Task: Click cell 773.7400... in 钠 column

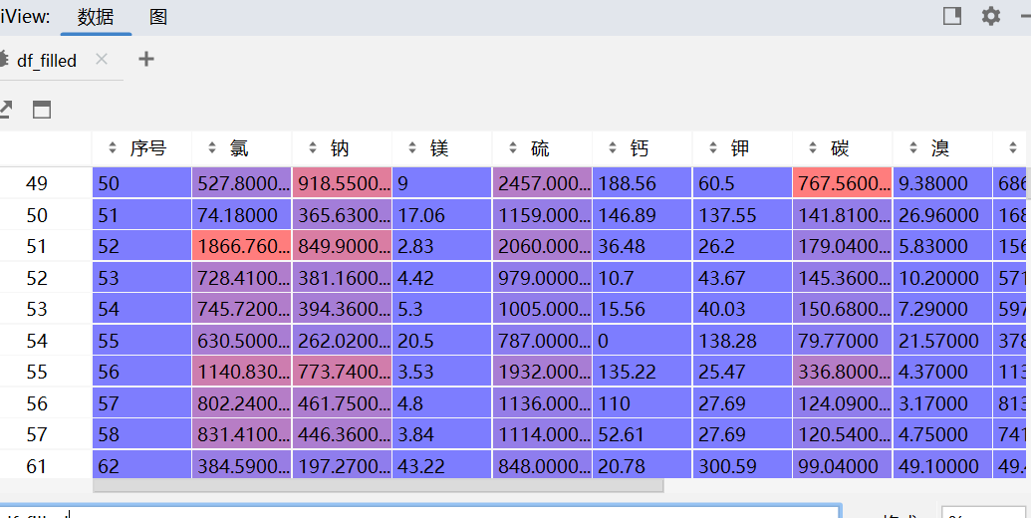Action: (342, 373)
